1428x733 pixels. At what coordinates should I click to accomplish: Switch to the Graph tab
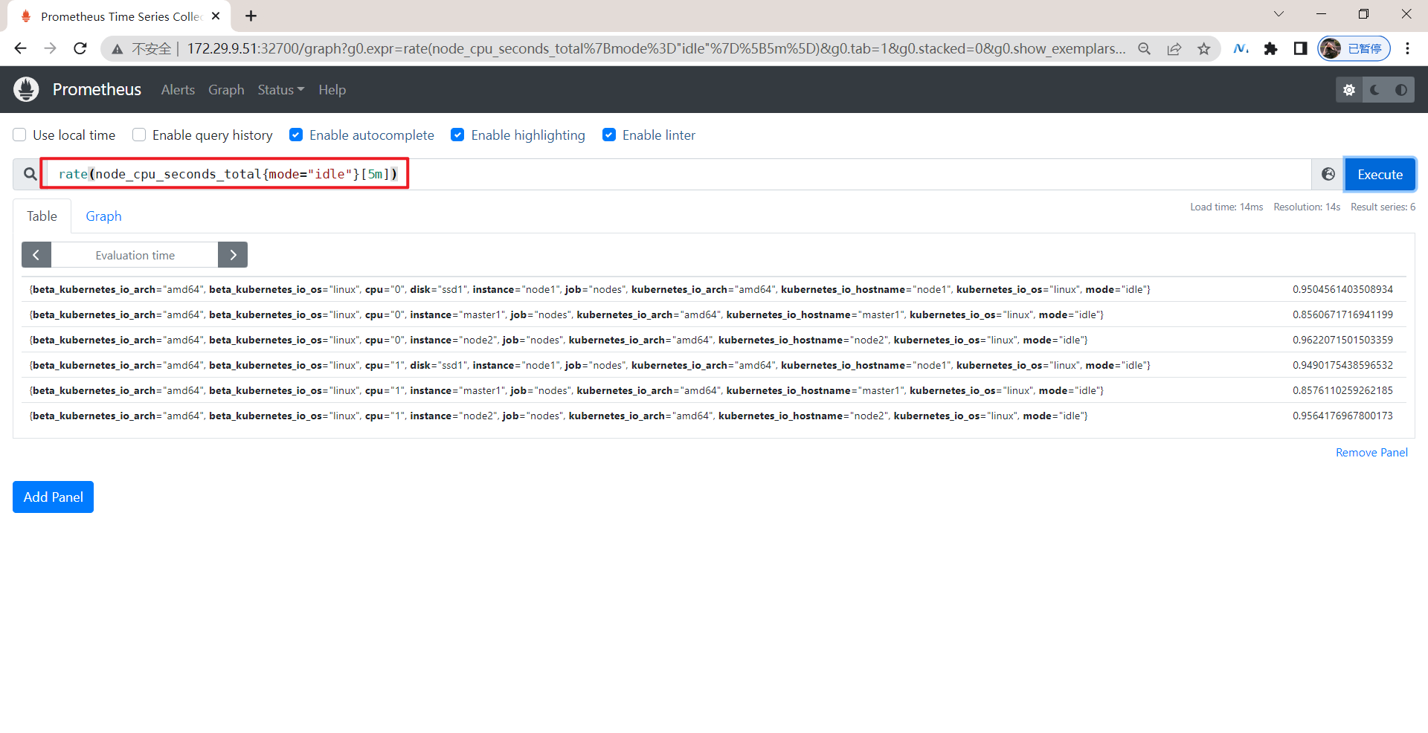(x=103, y=216)
